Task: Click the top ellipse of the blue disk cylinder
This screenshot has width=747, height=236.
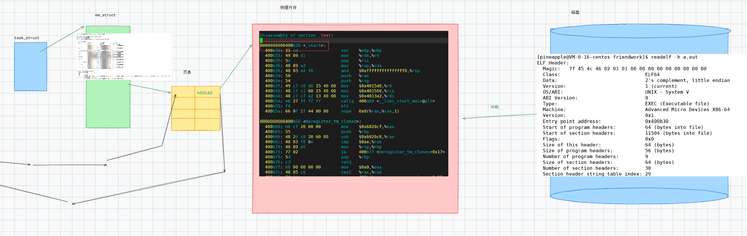Action: pyautogui.click(x=641, y=31)
